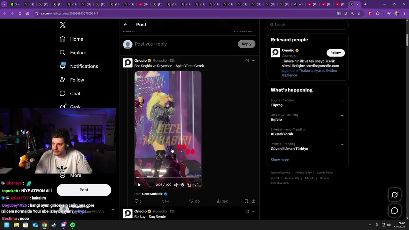Go to browser home page
Screen dimensions: 409x230
28,13
